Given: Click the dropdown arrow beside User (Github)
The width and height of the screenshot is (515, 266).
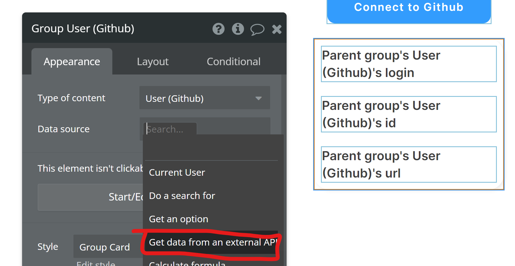Looking at the screenshot, I should (258, 98).
